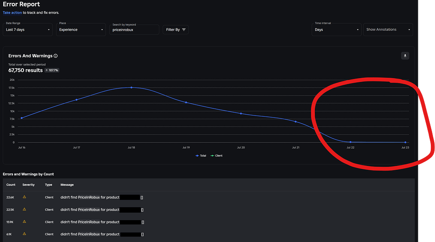Click the Error Report page title

coord(21,4)
